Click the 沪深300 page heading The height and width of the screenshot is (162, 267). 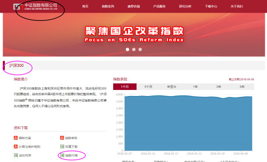(x=16, y=65)
